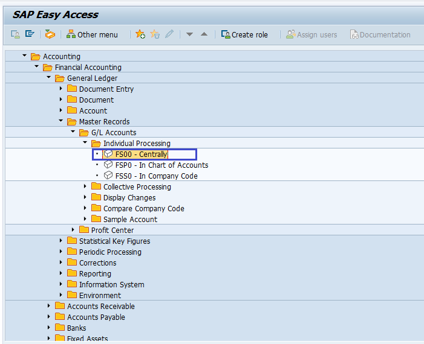Expand the Accounts Receivable folder
Viewport: 424px width, 344px height.
pos(48,306)
